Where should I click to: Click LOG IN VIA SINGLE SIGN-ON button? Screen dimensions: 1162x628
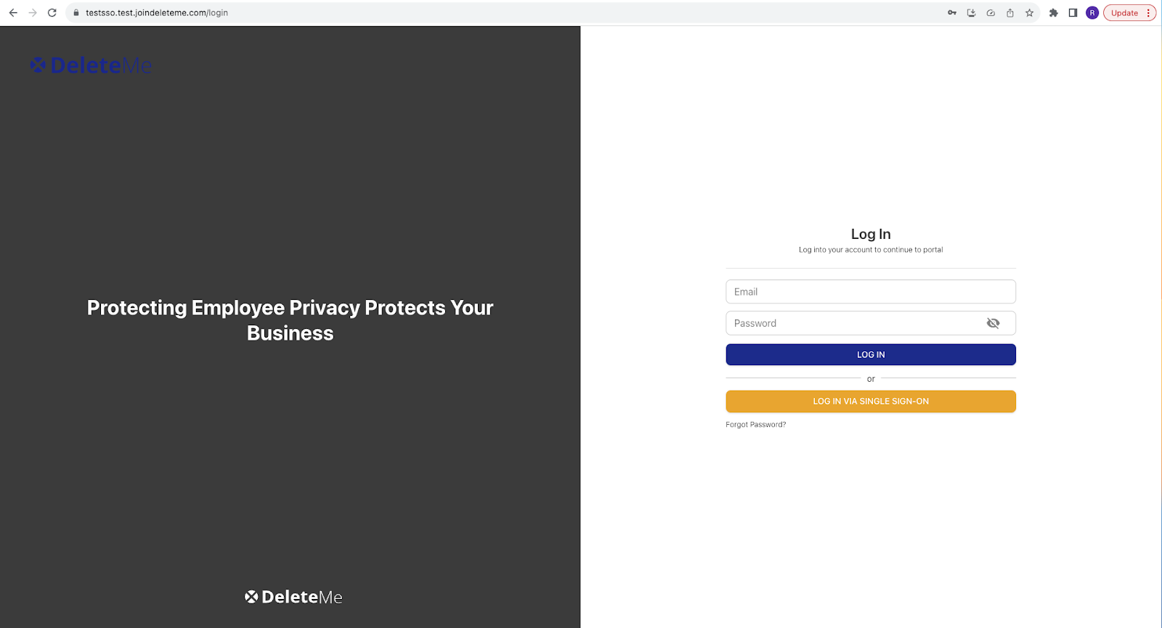[871, 401]
